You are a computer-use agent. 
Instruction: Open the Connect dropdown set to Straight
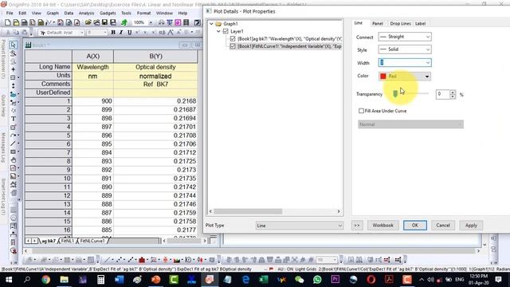tap(405, 37)
